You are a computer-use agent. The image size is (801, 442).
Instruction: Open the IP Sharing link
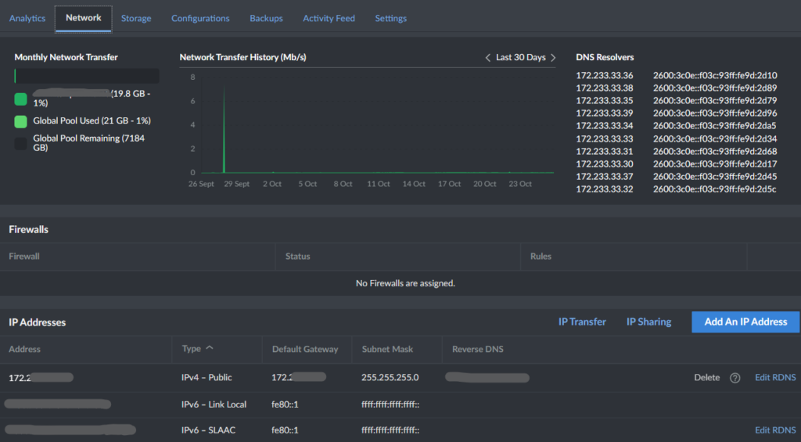648,322
